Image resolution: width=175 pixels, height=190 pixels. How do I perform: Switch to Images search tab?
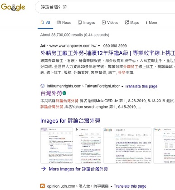[87, 23]
